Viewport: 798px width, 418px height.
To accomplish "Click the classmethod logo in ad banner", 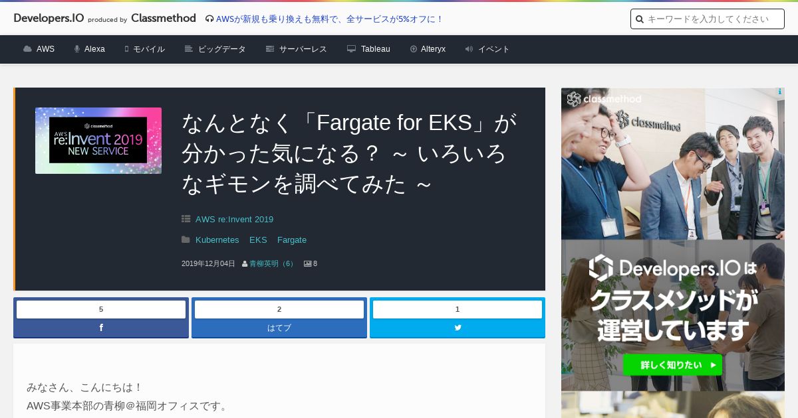I will pyautogui.click(x=604, y=100).
